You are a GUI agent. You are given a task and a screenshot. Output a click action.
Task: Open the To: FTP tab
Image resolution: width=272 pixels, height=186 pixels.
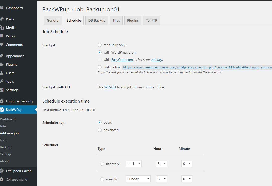point(152,20)
